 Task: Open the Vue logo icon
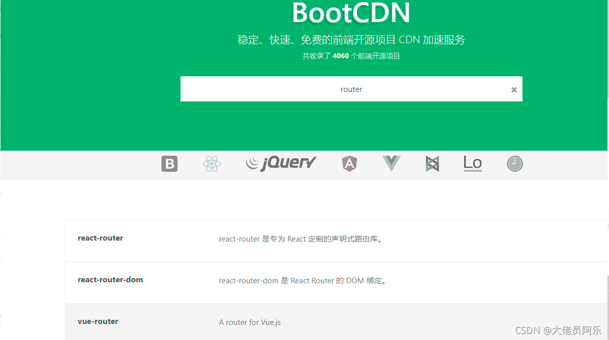pyautogui.click(x=391, y=163)
